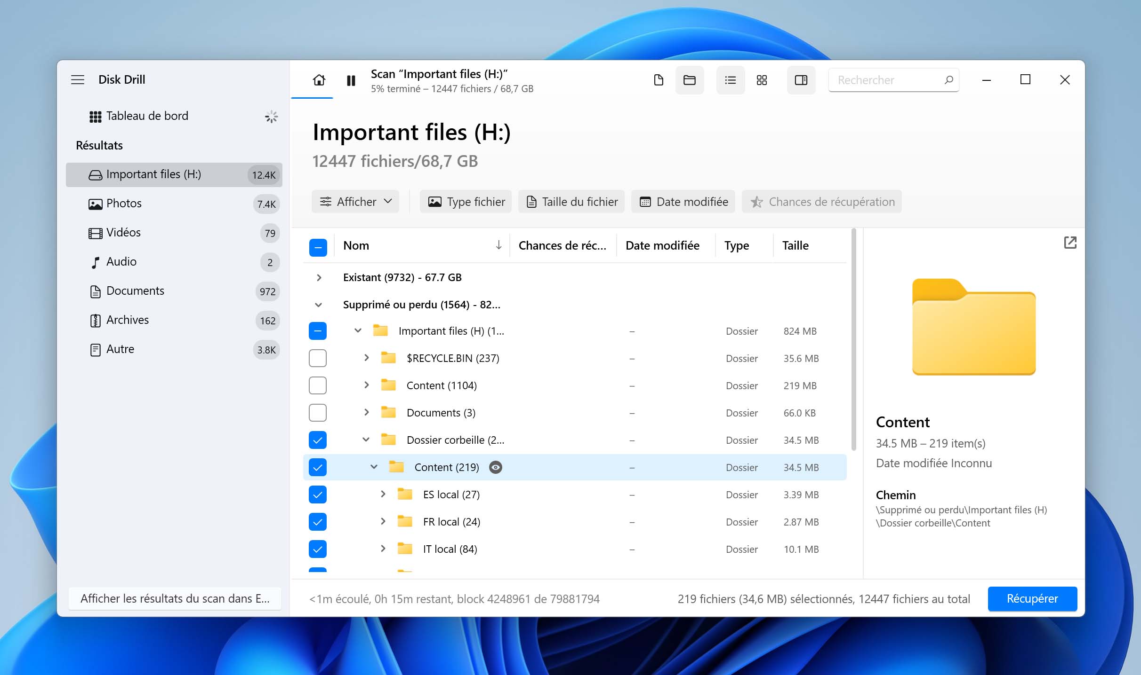The image size is (1141, 675).
Task: Filter results by Autre
Action: pyautogui.click(x=174, y=349)
